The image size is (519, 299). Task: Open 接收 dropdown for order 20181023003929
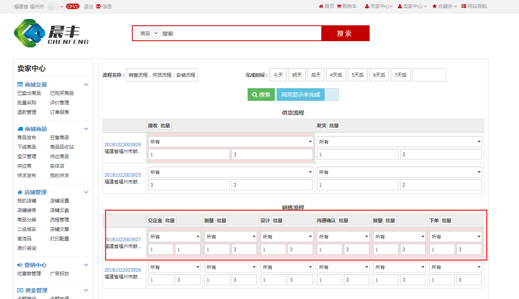click(230, 142)
